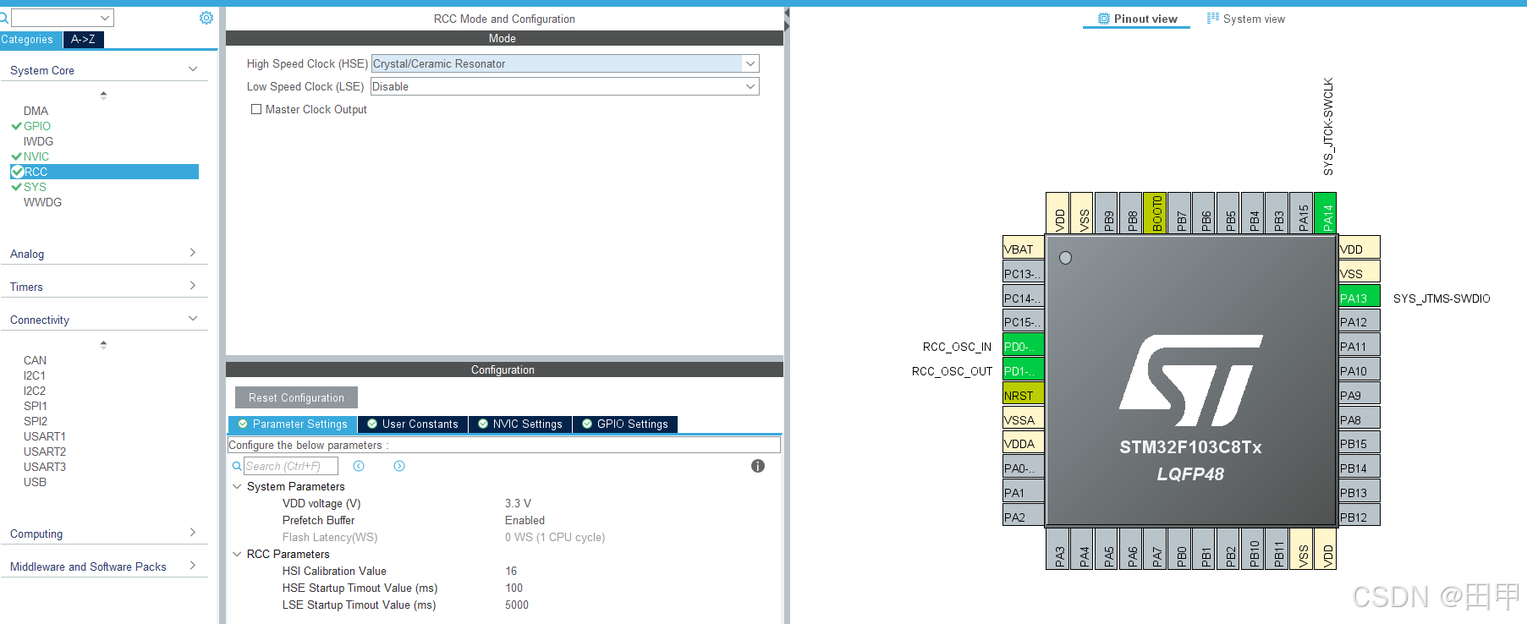Switch to Categories tab

[x=30, y=40]
